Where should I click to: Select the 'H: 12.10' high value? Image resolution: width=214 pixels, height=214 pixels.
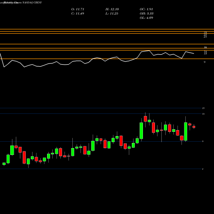(x=112, y=9)
